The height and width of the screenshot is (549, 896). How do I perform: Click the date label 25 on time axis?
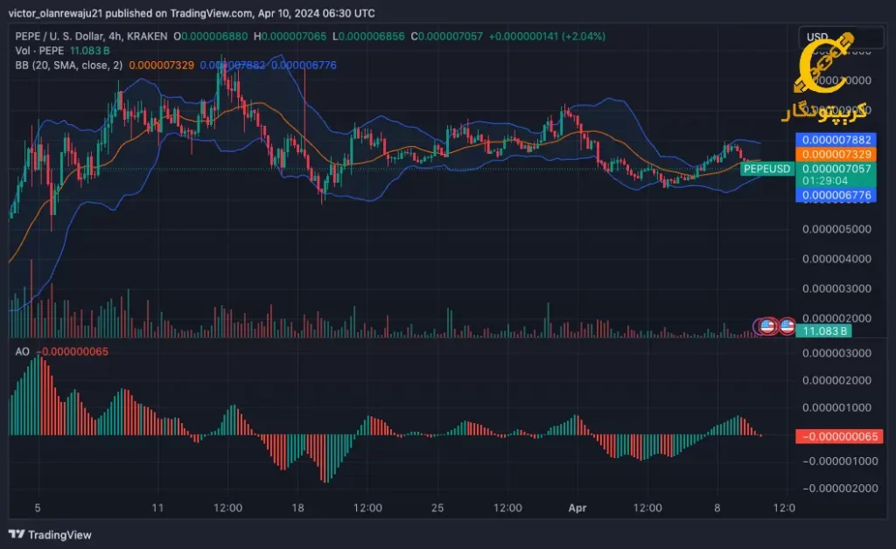pyautogui.click(x=437, y=508)
